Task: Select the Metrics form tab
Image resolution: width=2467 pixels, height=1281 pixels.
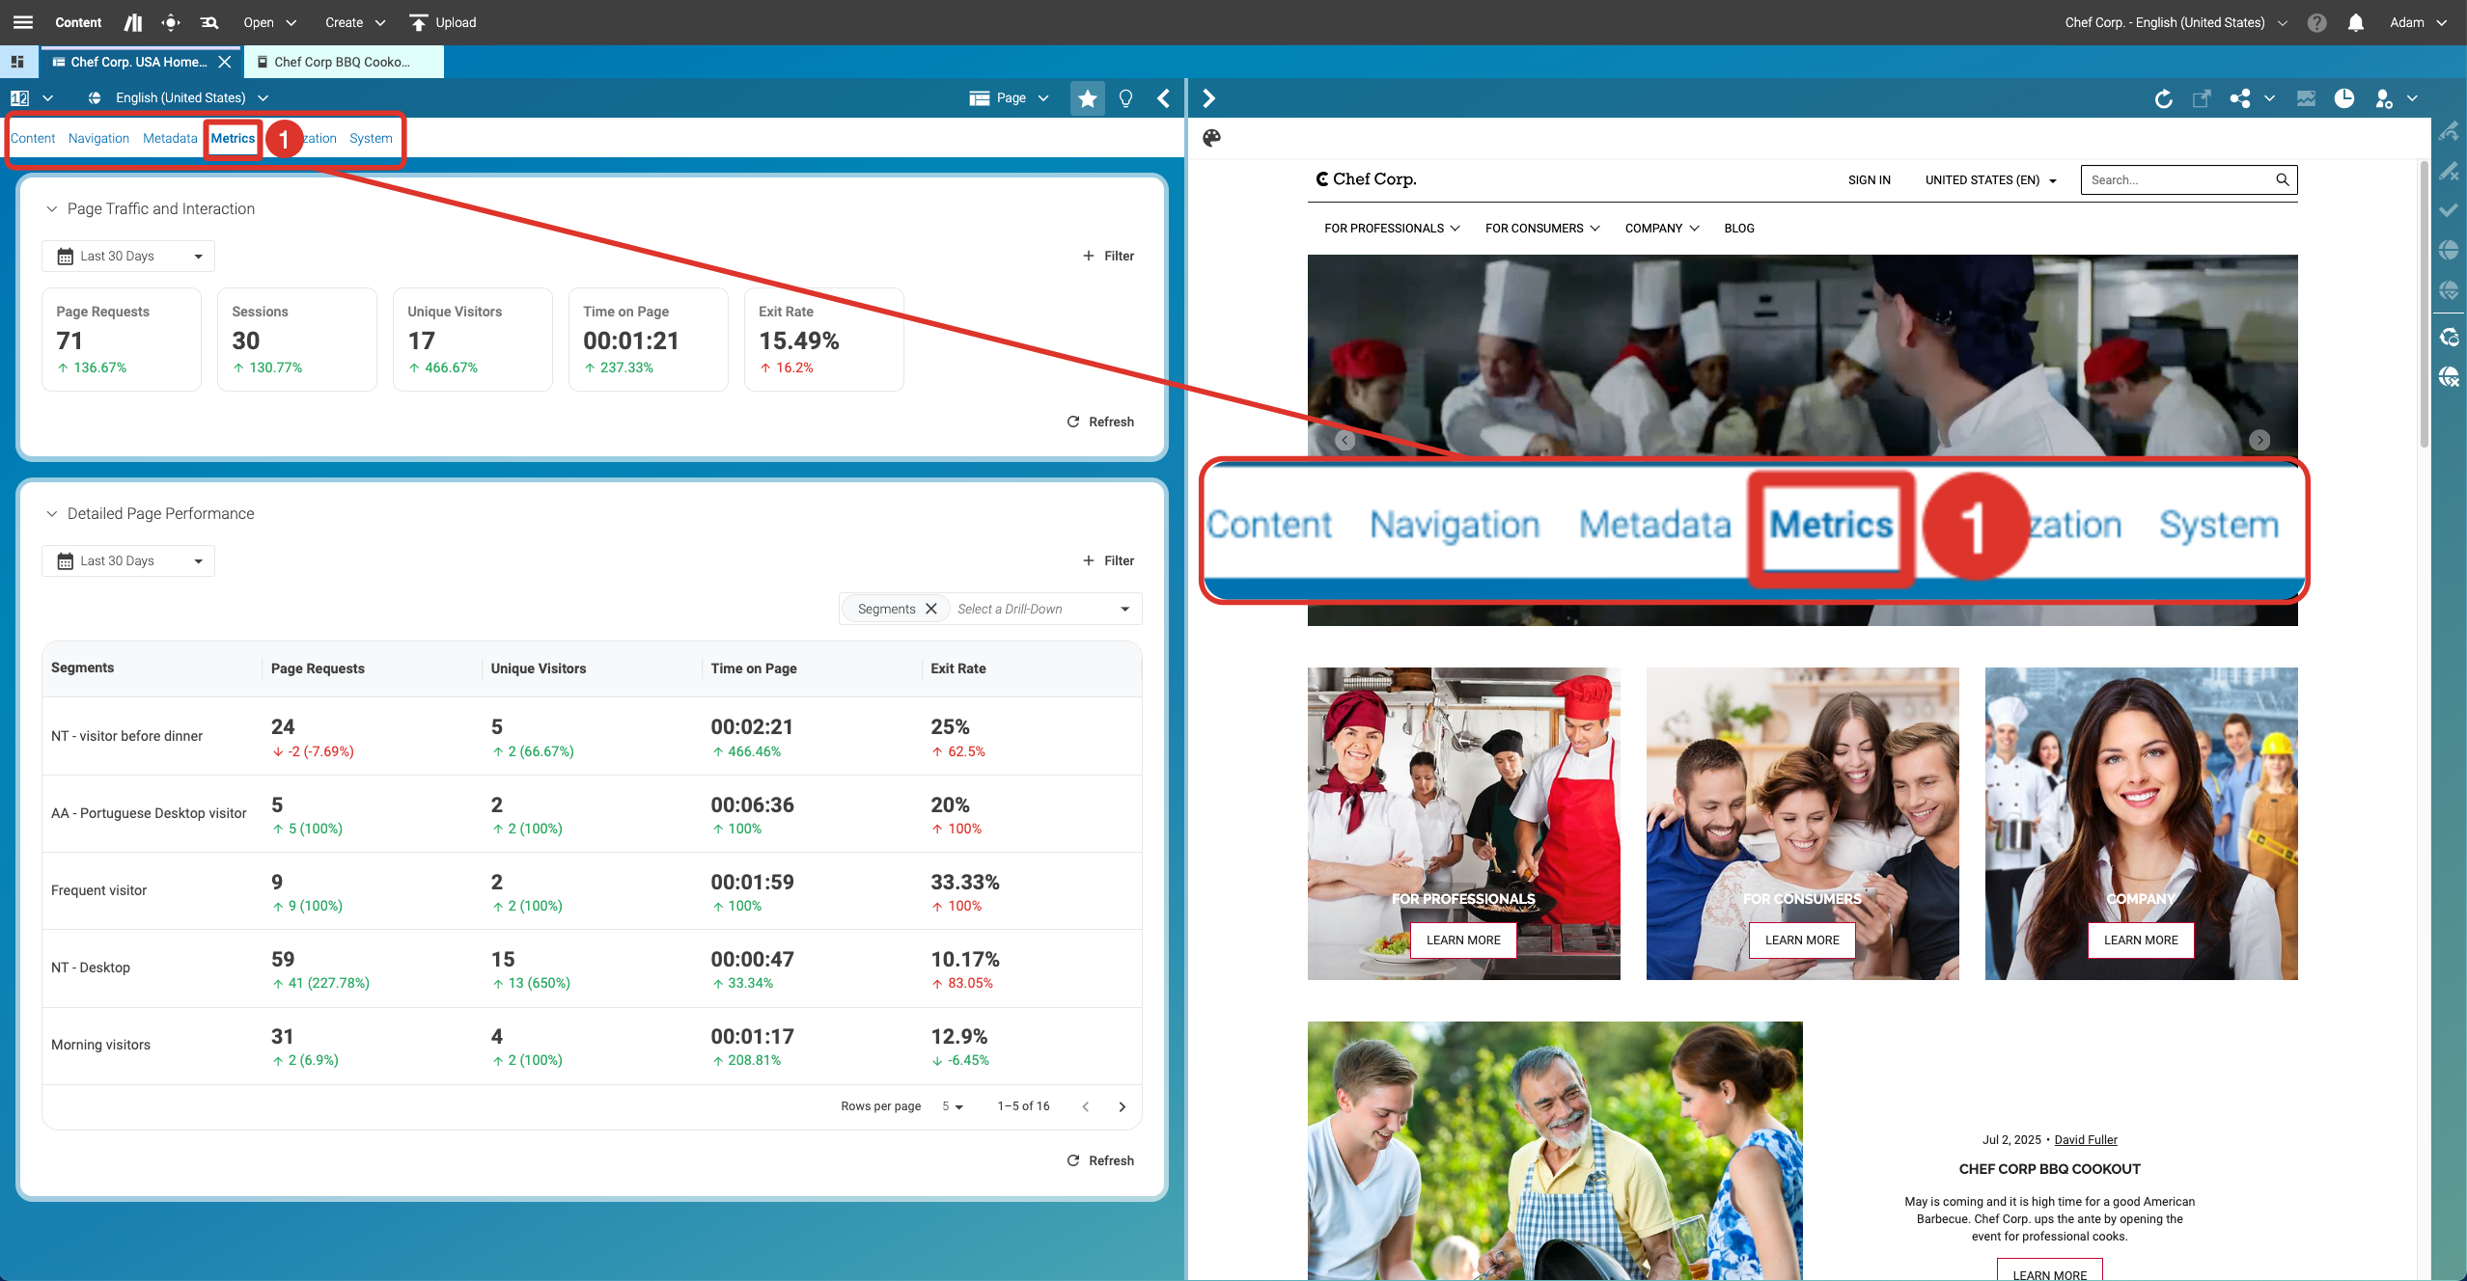Action: (x=233, y=138)
